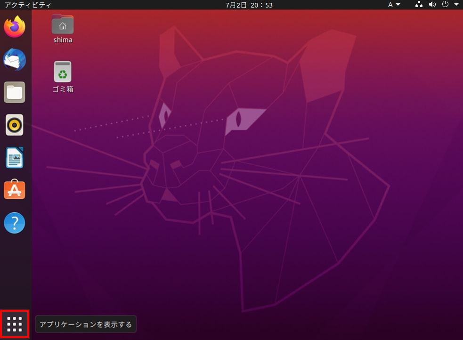Show applications grid button
Screen dimensions: 463x340
15,324
